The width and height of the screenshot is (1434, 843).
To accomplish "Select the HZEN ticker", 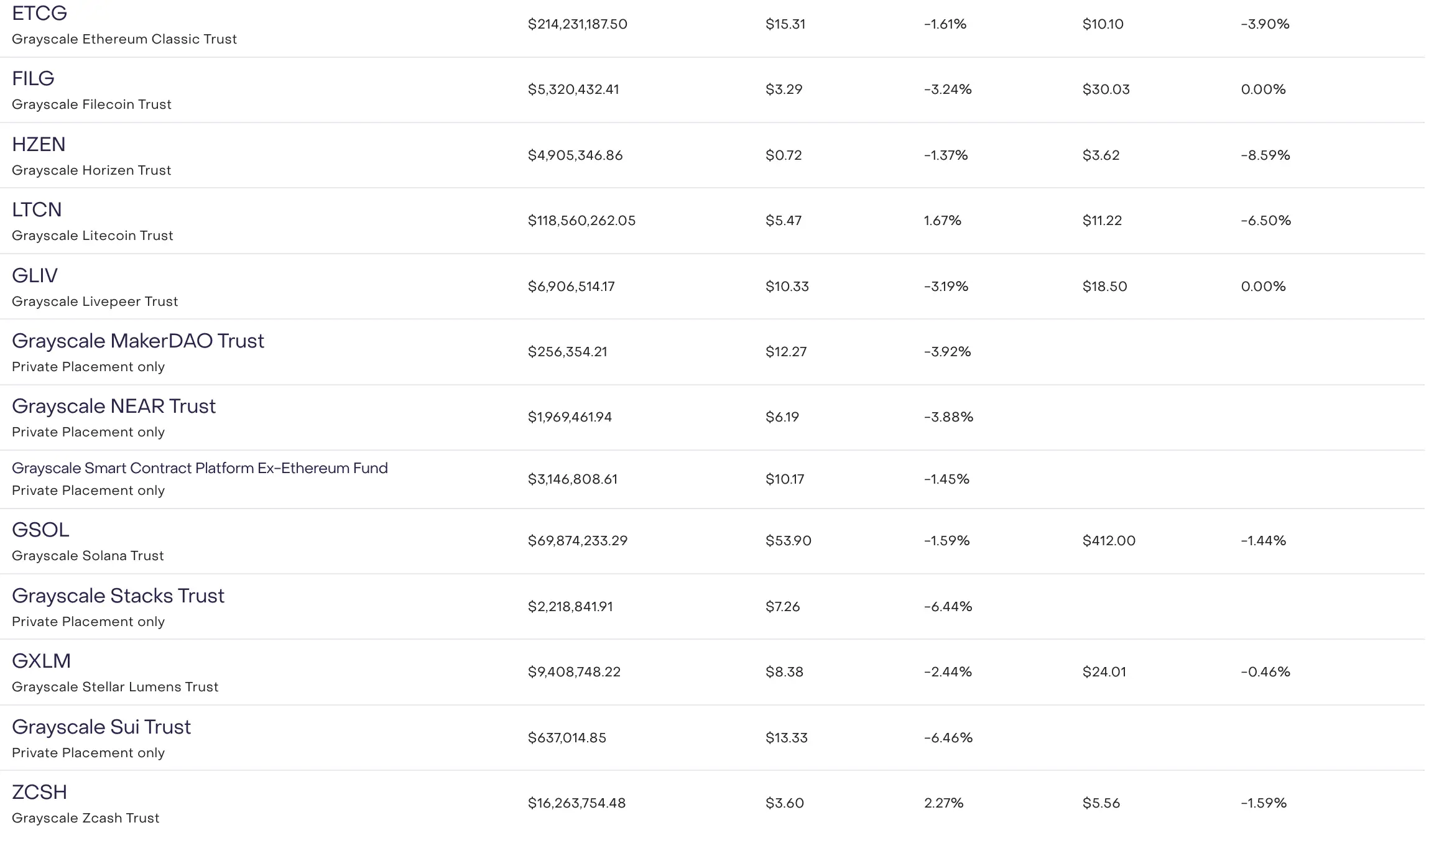I will point(39,144).
